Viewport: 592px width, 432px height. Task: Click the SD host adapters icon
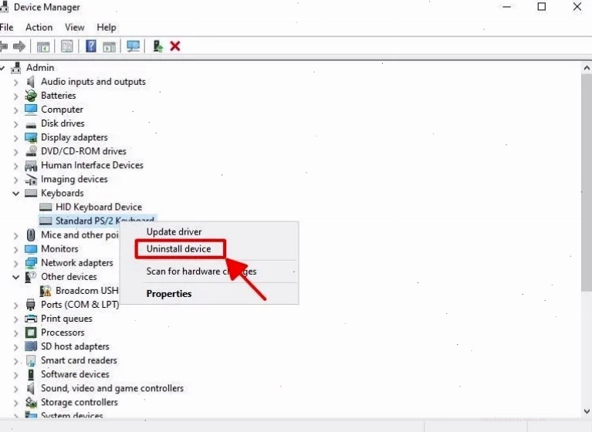pos(31,346)
